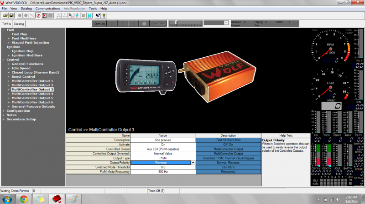Click the cyan lightning bolt icon

[77, 15]
